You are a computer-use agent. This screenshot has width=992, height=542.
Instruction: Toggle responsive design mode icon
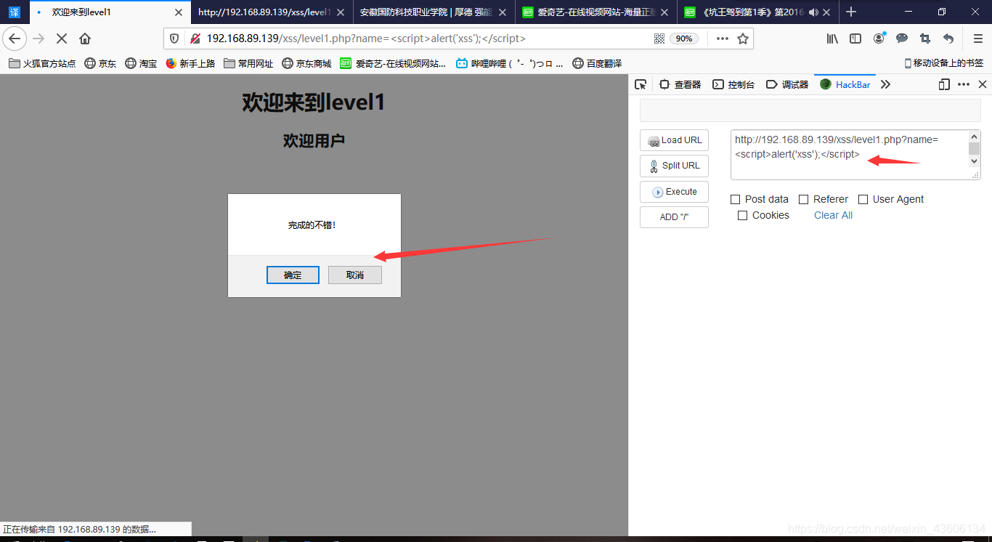click(x=944, y=84)
